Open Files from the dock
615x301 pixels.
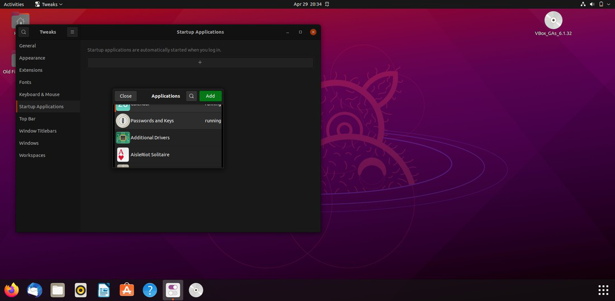click(58, 290)
